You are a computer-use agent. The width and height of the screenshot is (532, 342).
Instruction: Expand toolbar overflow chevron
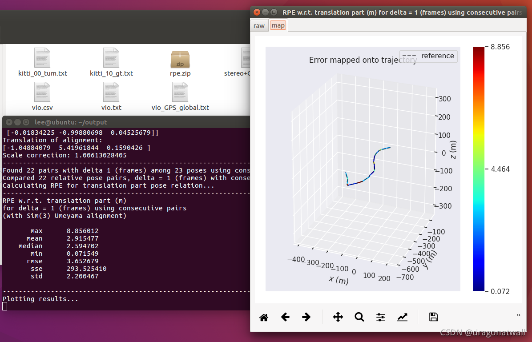518,315
